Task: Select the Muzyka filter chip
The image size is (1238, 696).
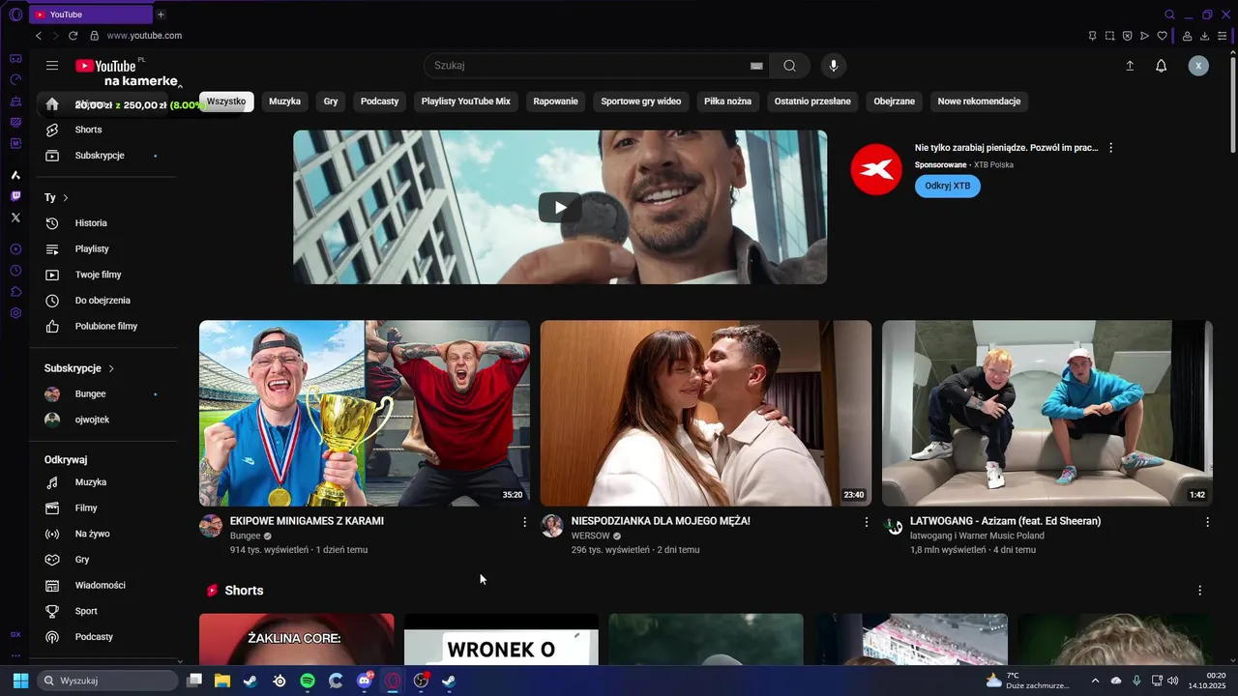Action: [284, 101]
